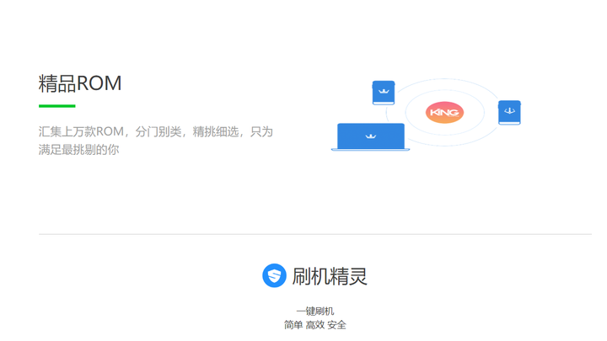Click the blue laptop illustration

(370, 137)
